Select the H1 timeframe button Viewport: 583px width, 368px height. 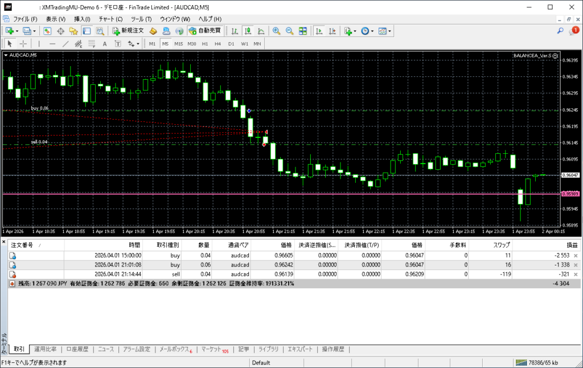coord(204,43)
